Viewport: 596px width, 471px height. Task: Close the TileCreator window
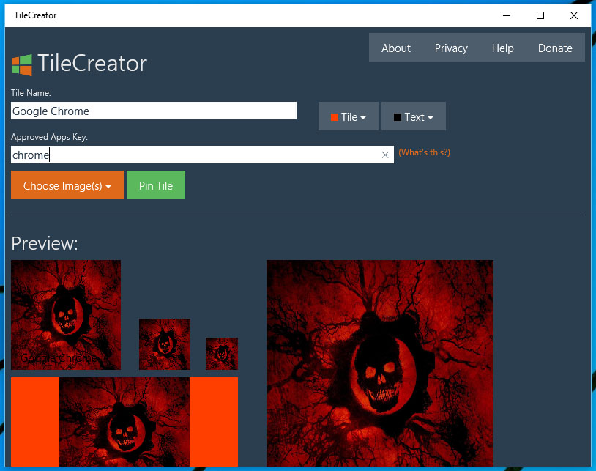(x=574, y=15)
